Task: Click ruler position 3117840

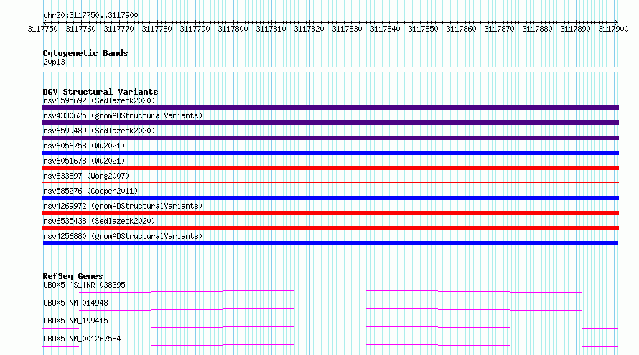Action: pyautogui.click(x=385, y=29)
